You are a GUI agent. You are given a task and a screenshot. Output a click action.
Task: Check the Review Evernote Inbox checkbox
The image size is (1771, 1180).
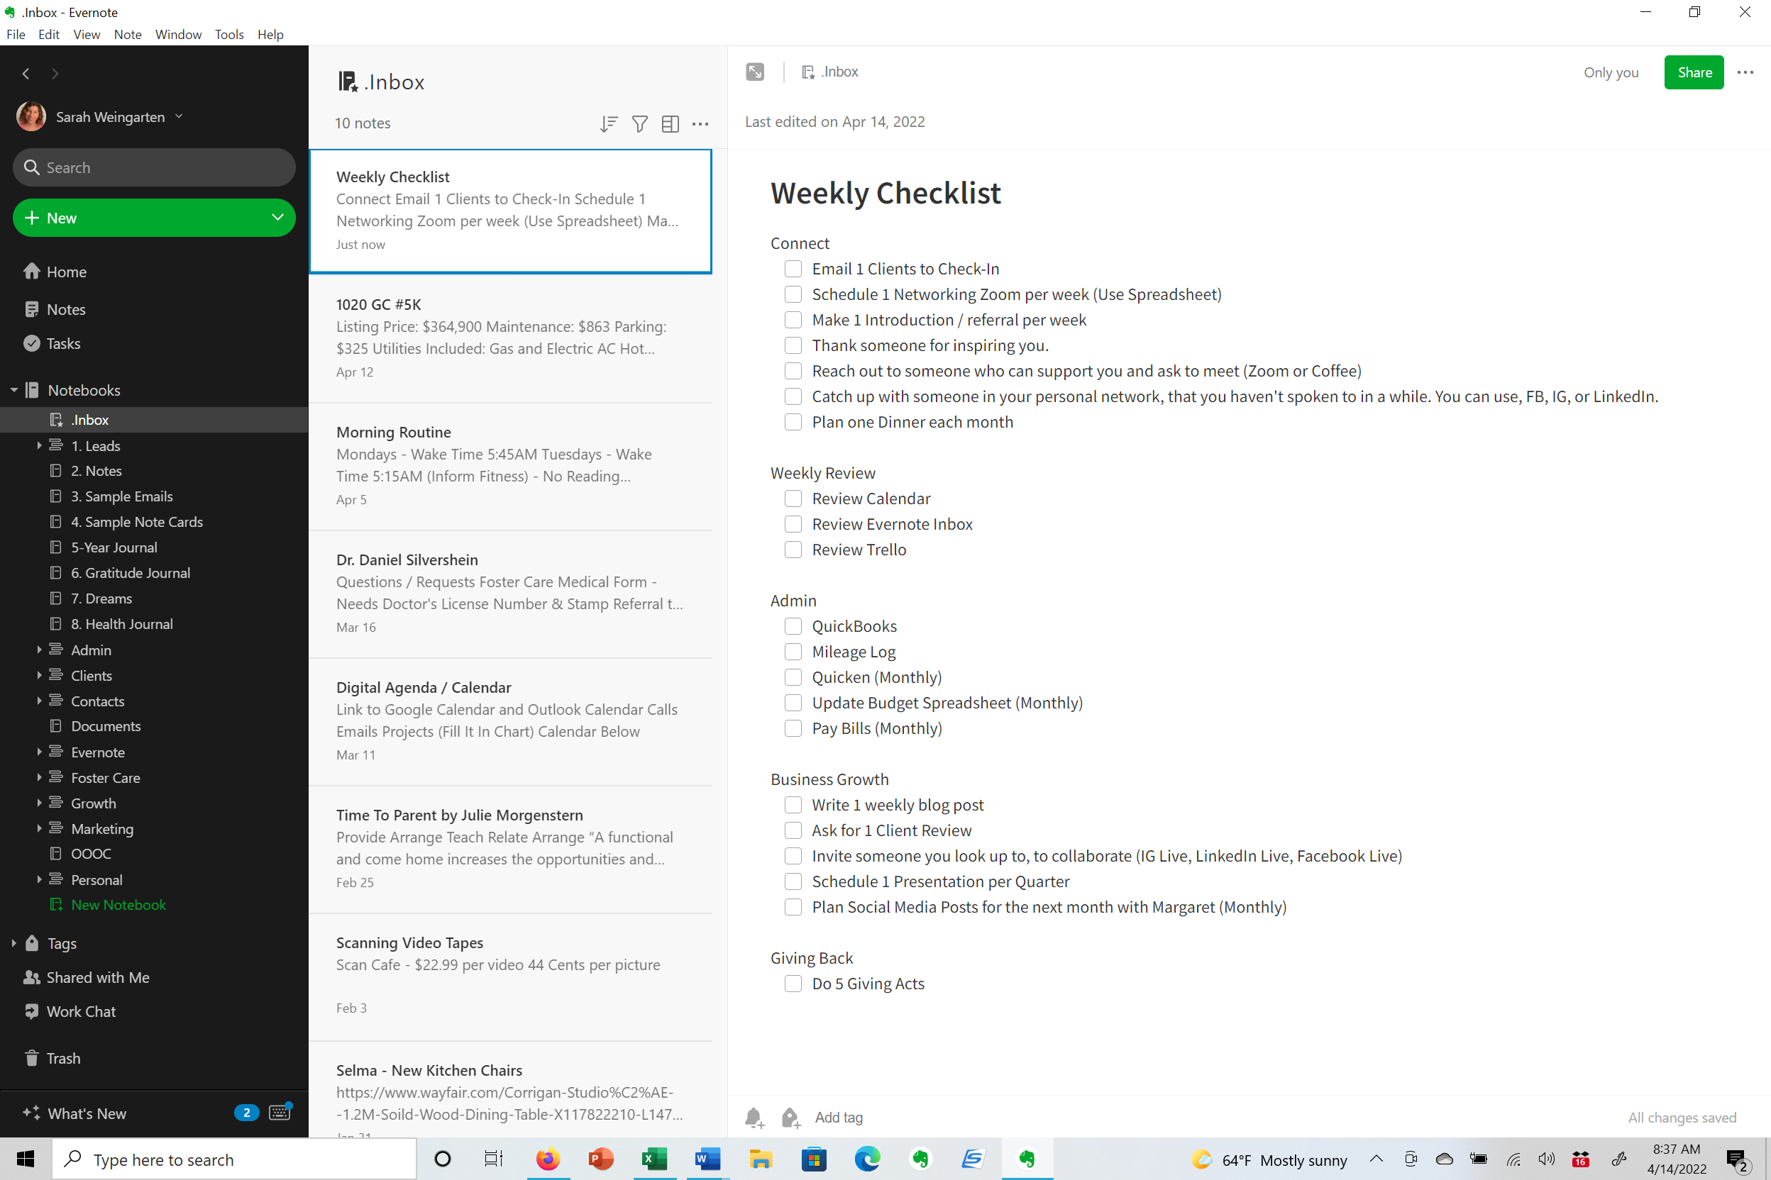pyautogui.click(x=793, y=524)
